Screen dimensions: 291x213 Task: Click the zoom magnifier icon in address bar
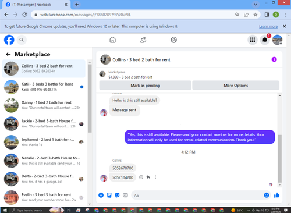coord(237,15)
